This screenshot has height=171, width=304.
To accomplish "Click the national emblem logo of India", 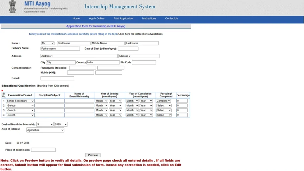I will click(x=12, y=7).
